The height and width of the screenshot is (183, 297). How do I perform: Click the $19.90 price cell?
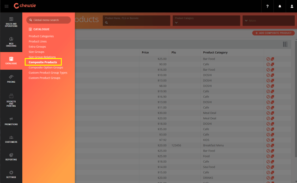click(162, 91)
